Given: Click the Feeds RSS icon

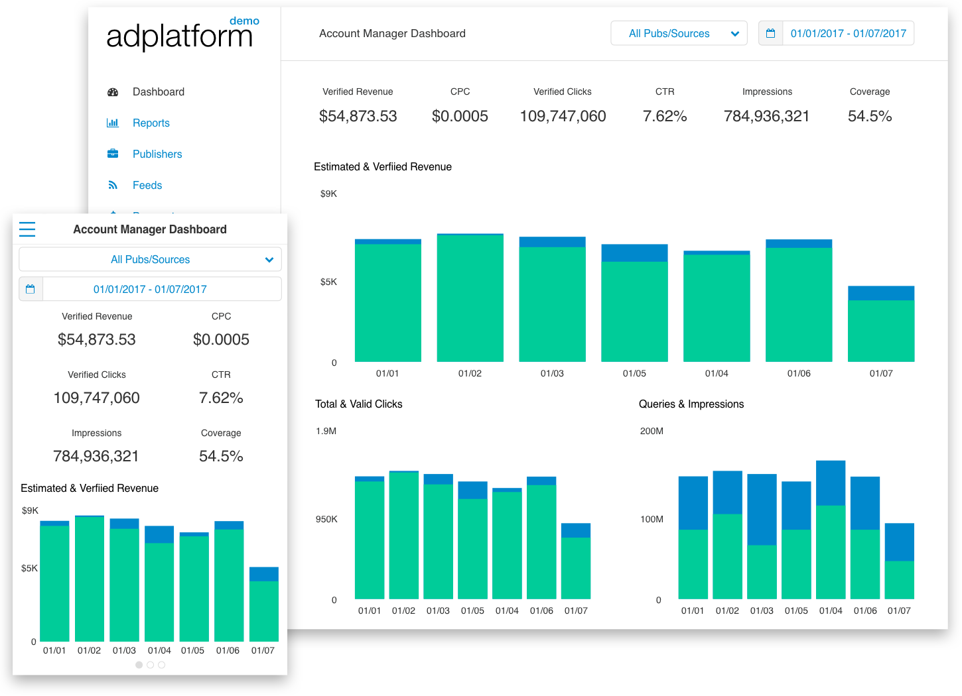Looking at the screenshot, I should point(113,186).
